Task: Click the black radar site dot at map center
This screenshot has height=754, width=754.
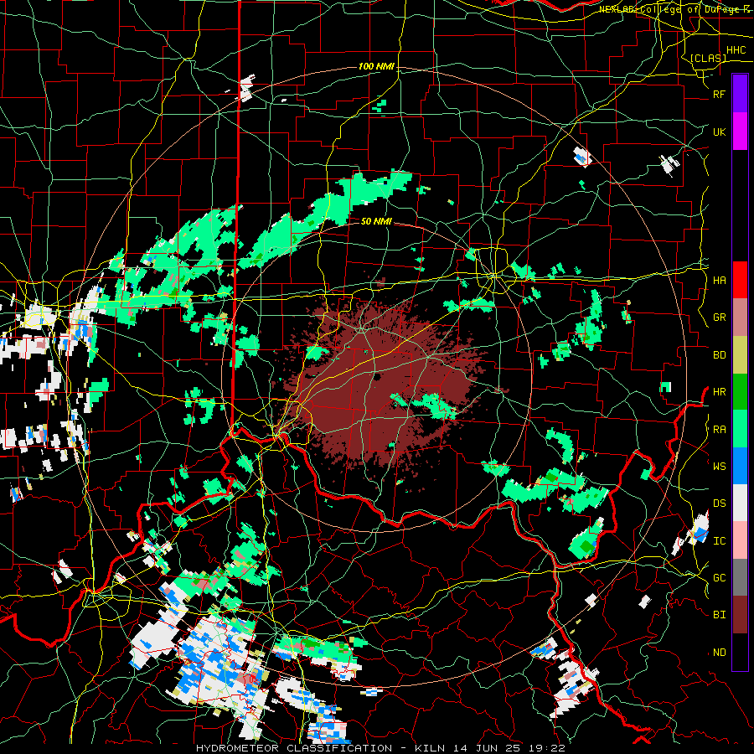Action: point(377,376)
